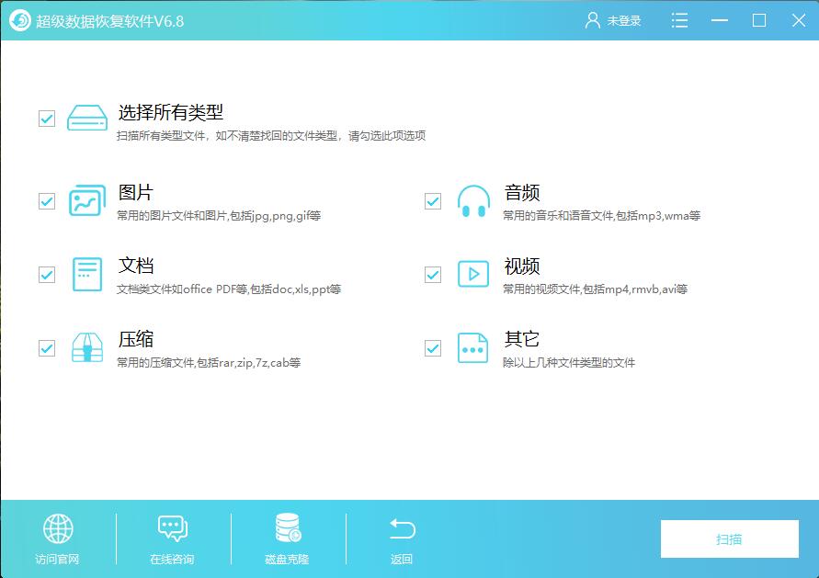Click the 文档 heading text
Viewport: 819px width, 578px height.
[136, 266]
